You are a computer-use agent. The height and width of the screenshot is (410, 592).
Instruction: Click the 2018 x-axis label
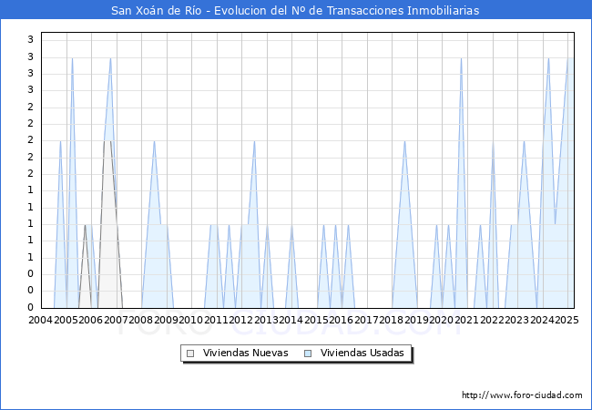point(391,320)
